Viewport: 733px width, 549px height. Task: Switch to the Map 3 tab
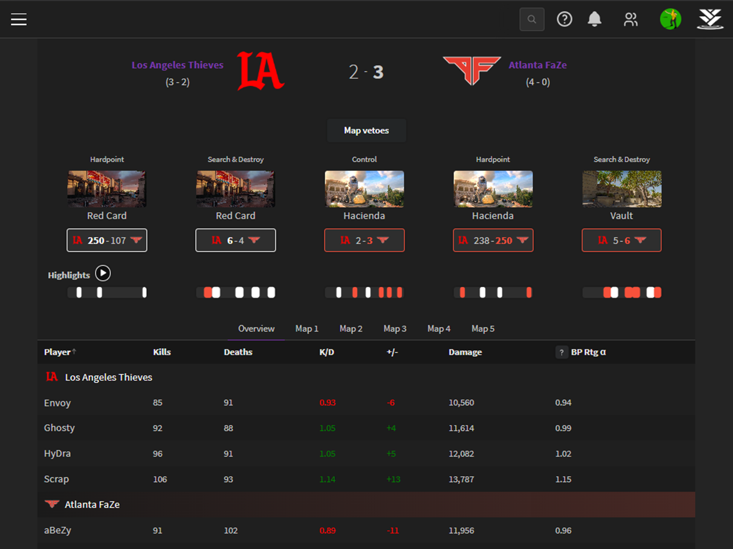pos(395,328)
